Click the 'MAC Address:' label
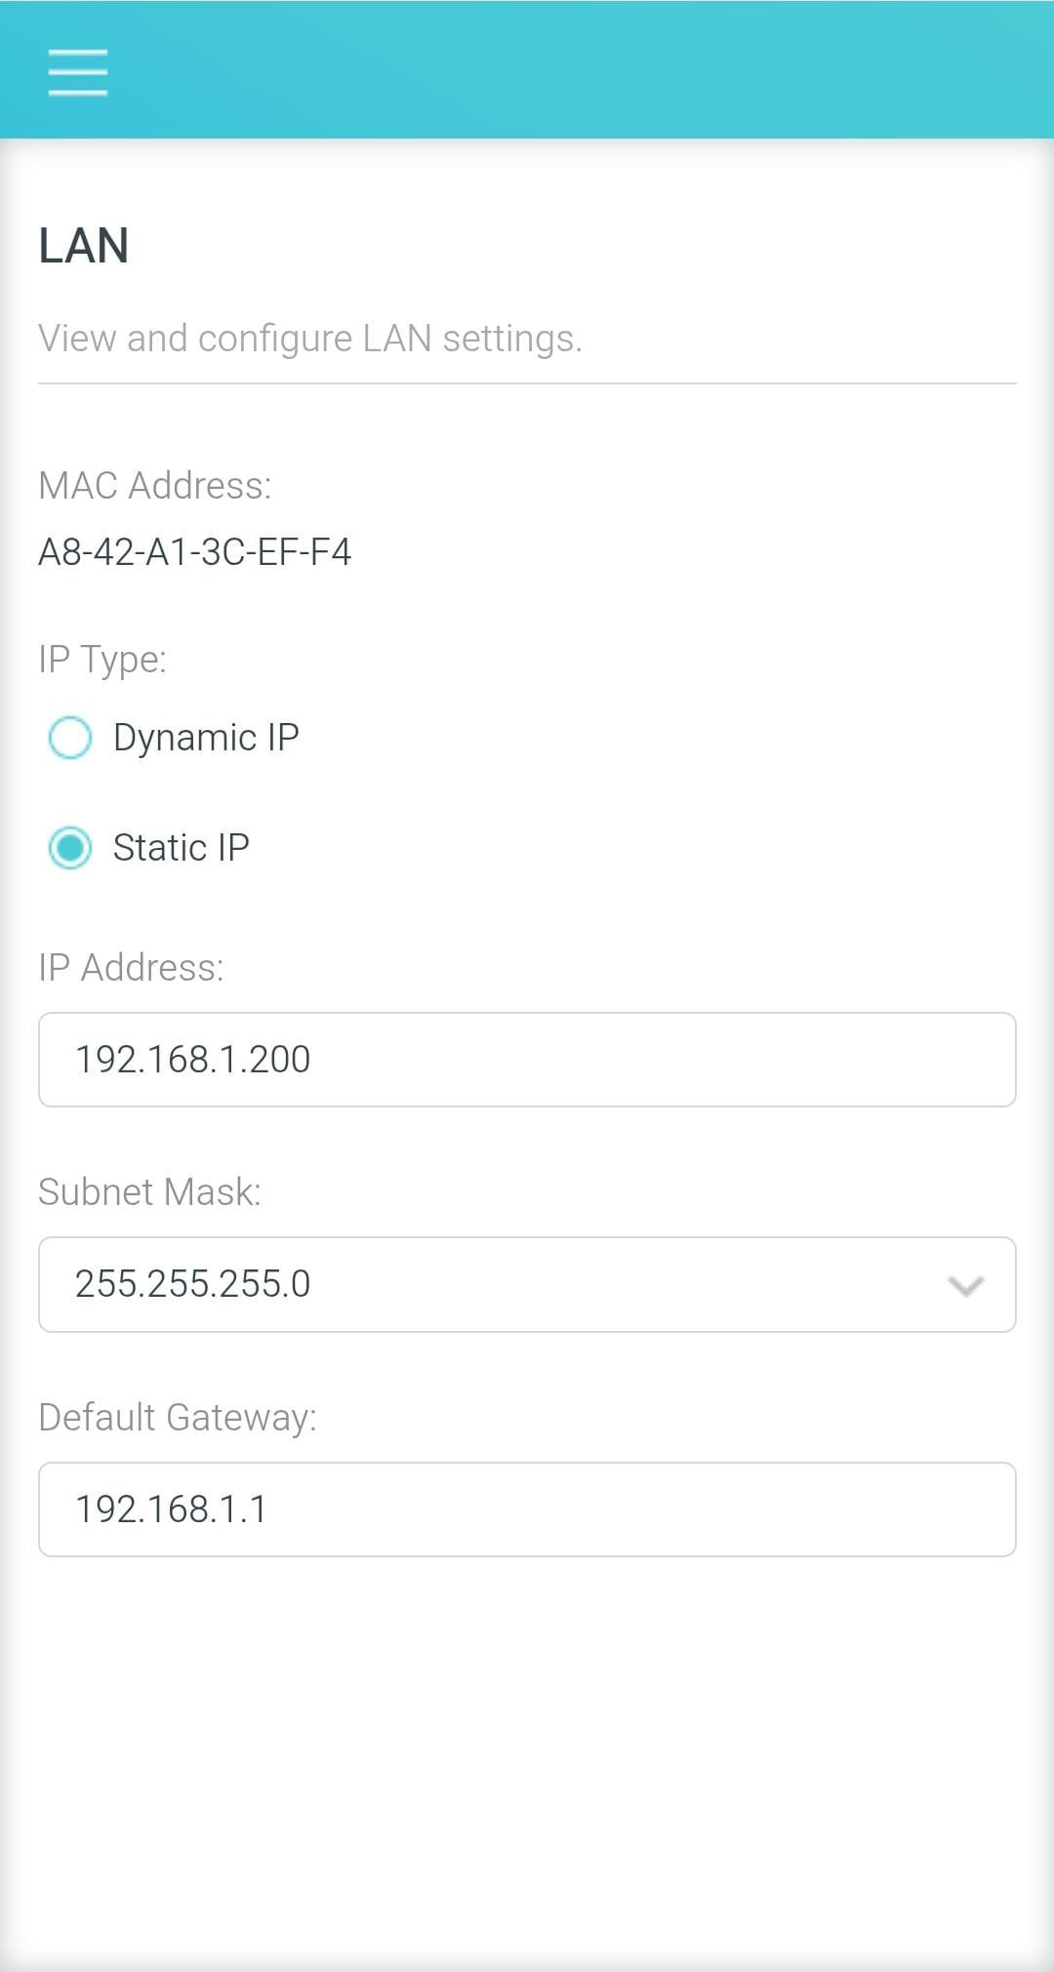1054x1972 pixels. tap(155, 485)
